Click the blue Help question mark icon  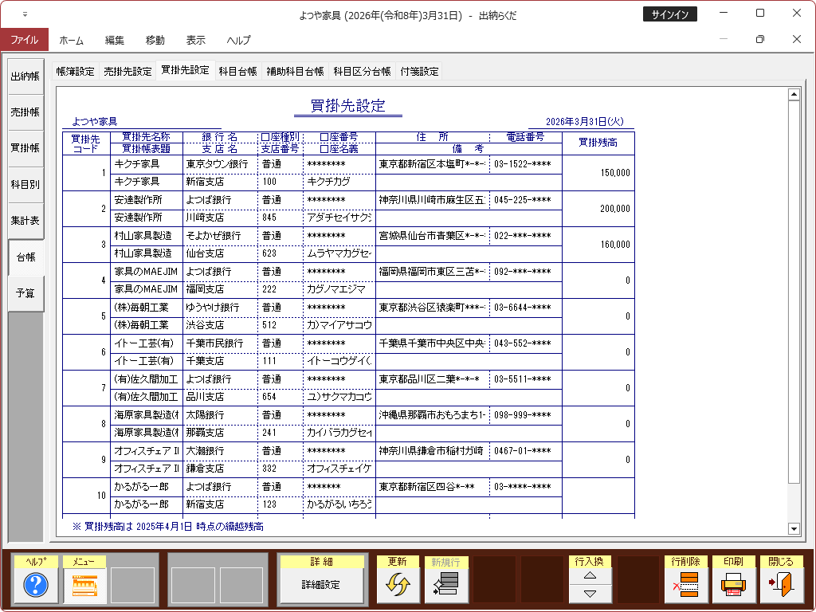click(36, 586)
